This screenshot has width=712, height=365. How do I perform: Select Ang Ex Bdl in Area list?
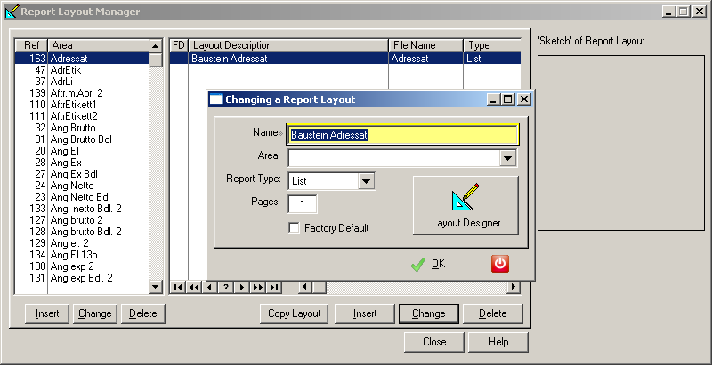[82, 174]
